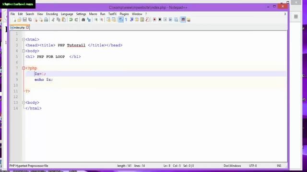Run macro multiple times icon

point(171,20)
